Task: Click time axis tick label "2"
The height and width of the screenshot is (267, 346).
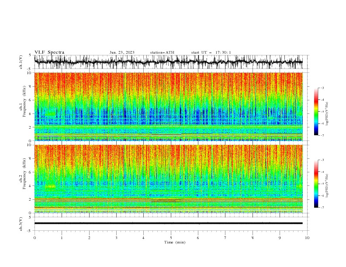Action: 89,238
